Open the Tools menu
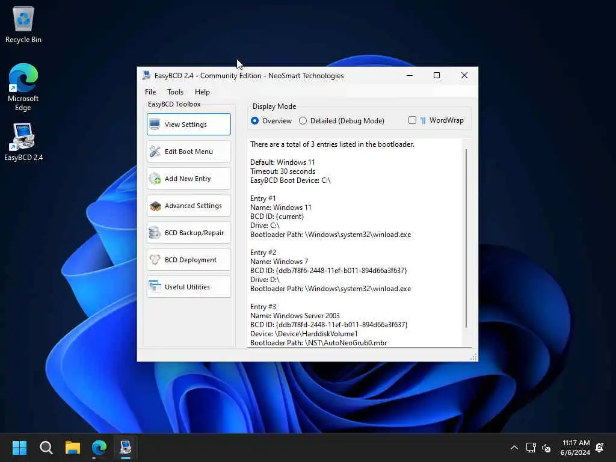Screen dimensions: 616x462 (175, 92)
